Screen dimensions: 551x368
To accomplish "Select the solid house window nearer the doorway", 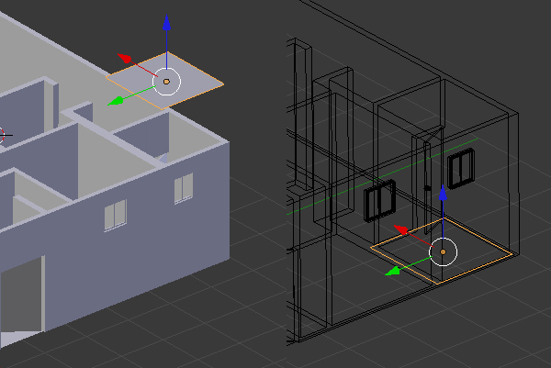I will [x=116, y=216].
